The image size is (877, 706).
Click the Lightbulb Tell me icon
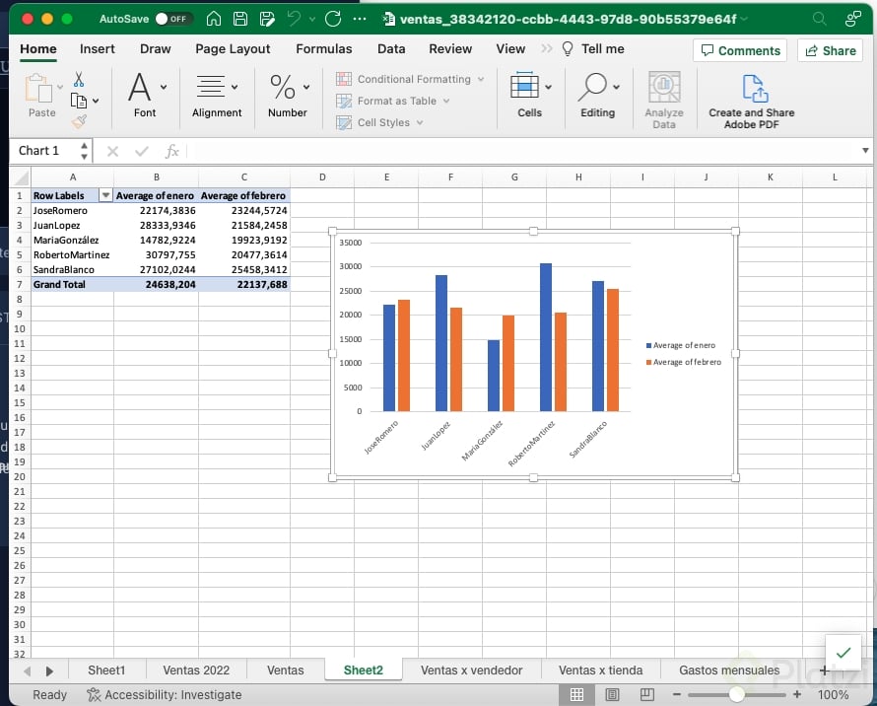(x=568, y=49)
